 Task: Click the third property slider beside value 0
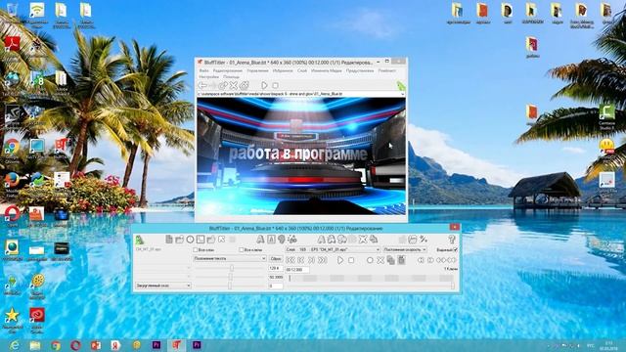(230, 286)
